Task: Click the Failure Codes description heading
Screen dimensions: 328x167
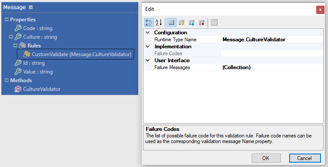Action: [x=163, y=129]
